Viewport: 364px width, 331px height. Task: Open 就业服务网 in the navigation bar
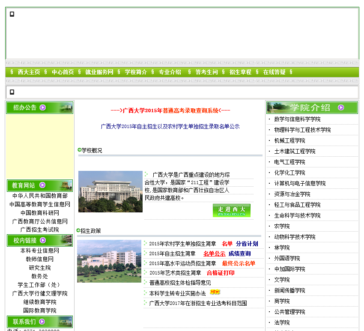point(99,72)
